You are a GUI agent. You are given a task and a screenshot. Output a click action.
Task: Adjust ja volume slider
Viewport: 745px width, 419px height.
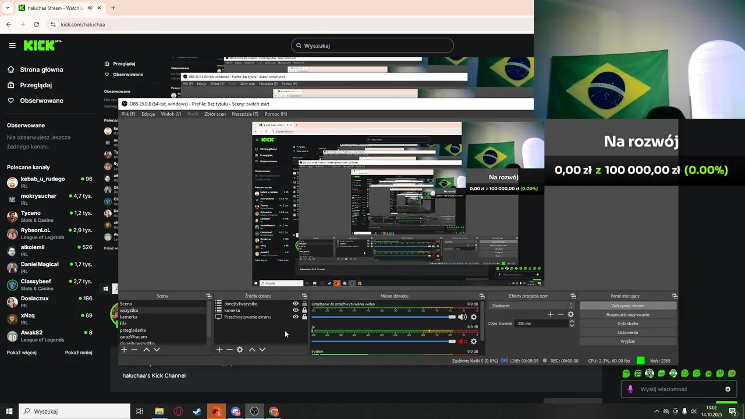(x=384, y=342)
